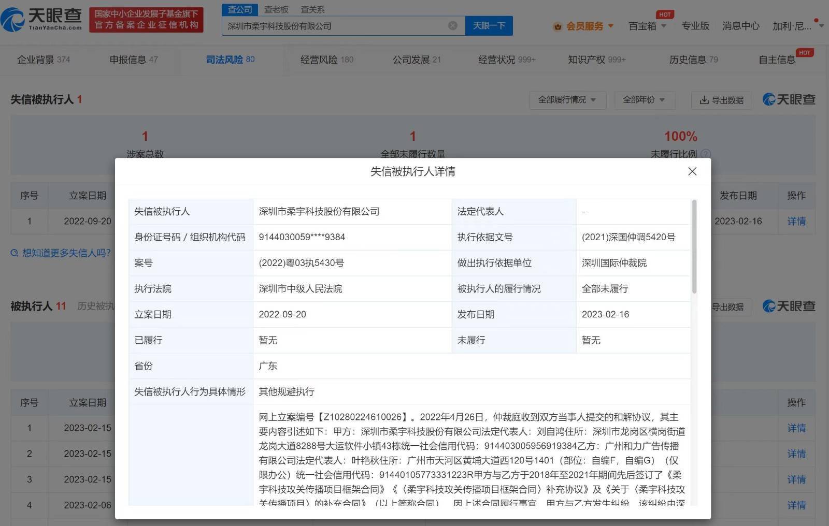829x526 pixels.
Task: Open the 百宝箱 dropdown menu
Action: pyautogui.click(x=647, y=26)
